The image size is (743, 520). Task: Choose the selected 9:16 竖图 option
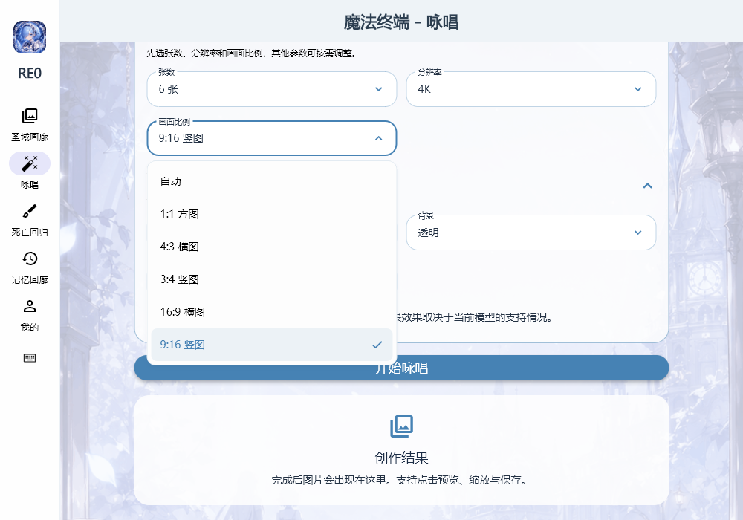271,345
